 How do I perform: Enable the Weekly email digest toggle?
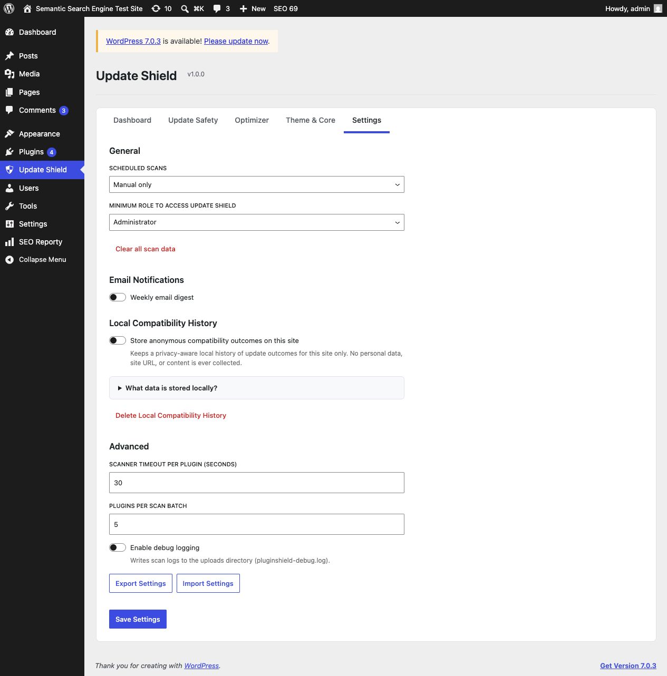118,297
